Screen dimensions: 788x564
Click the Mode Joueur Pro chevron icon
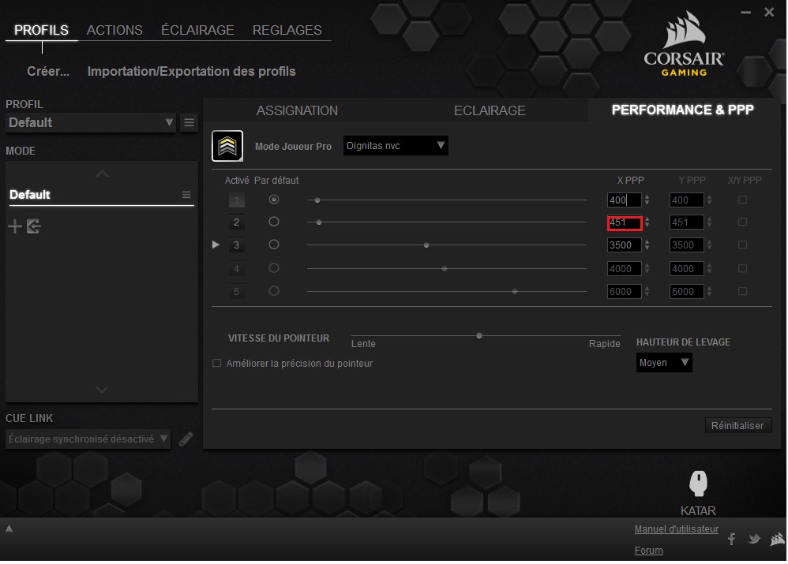[227, 146]
